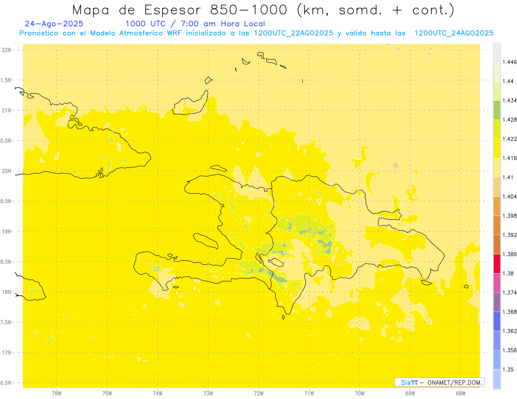Click the light yellow swatch between 1.41 and 1.416

coord(497,167)
